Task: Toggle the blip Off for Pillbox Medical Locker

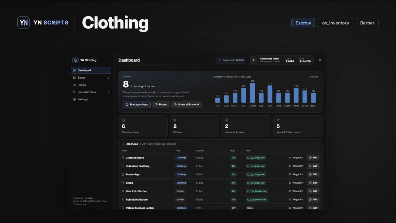Action: coord(234,208)
